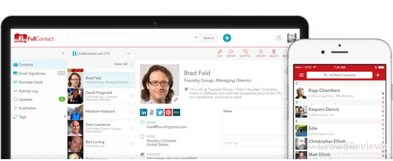Check the Matthew Hubbard checkbox
Viewport: 393px width, 161px height.
tap(131, 111)
